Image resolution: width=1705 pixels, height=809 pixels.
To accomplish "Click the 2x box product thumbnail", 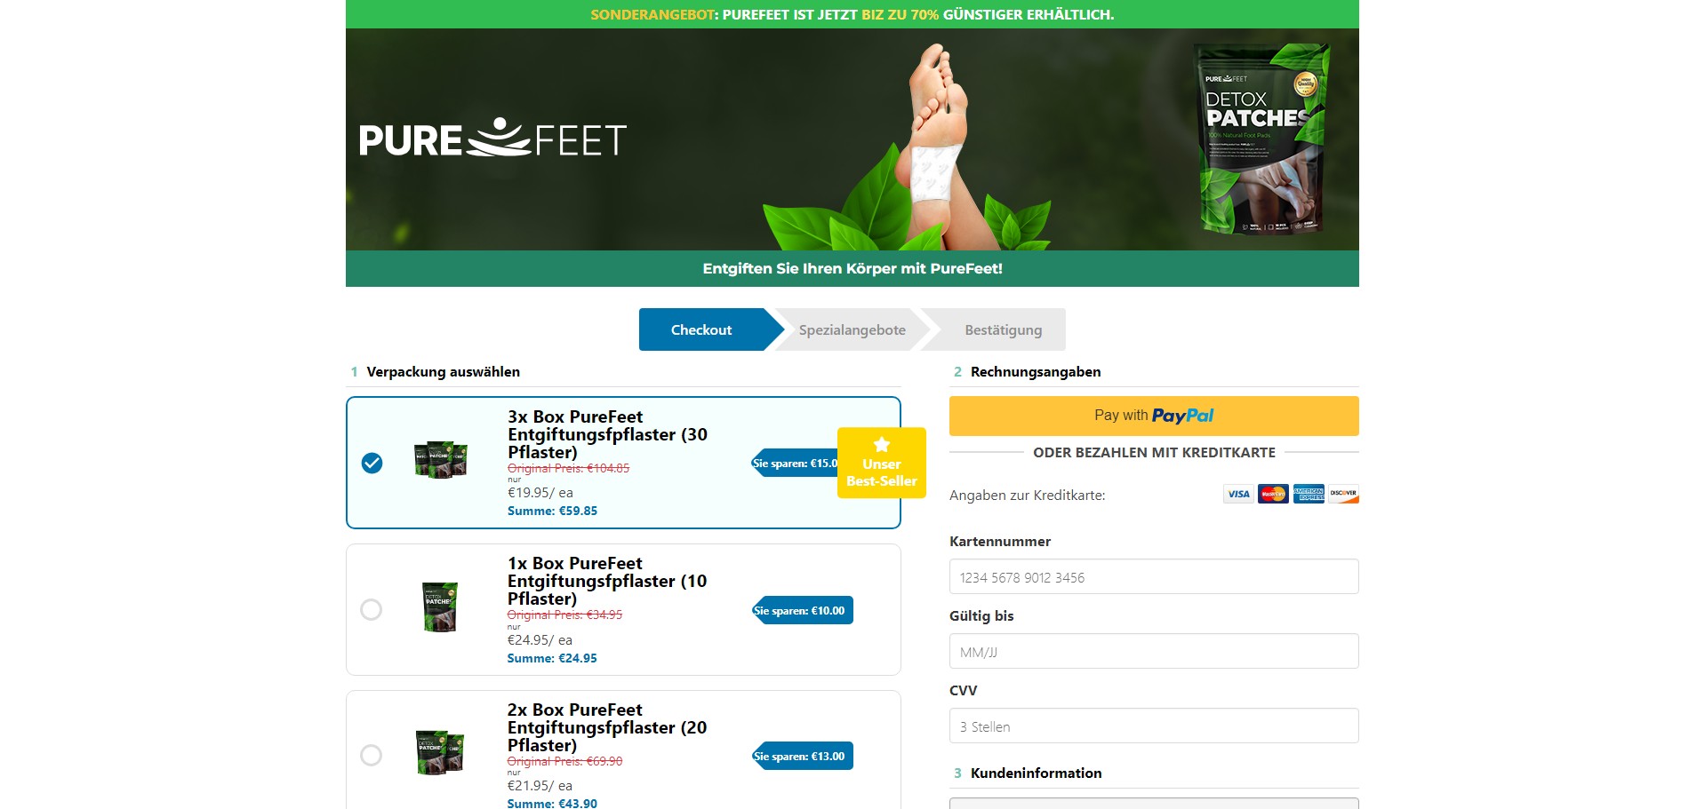I will coord(440,752).
